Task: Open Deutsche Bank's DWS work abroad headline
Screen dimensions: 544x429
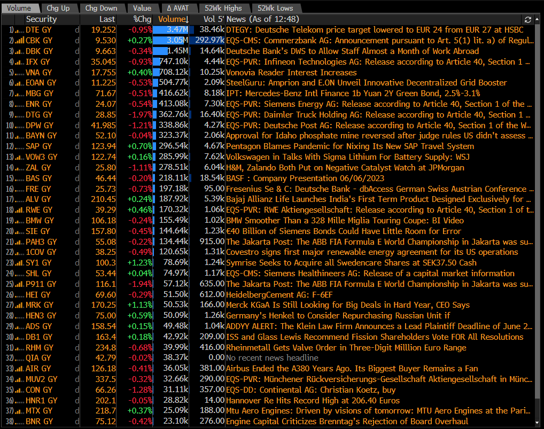Action: 353,51
